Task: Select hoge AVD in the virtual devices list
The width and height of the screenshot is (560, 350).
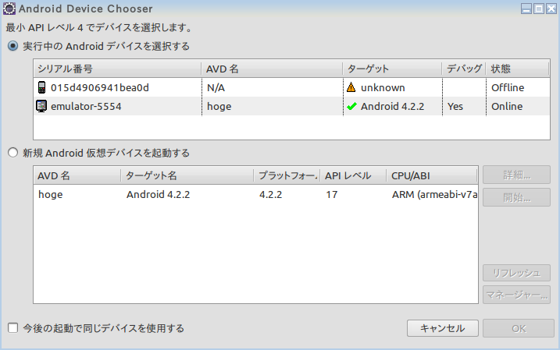Action: (x=50, y=194)
